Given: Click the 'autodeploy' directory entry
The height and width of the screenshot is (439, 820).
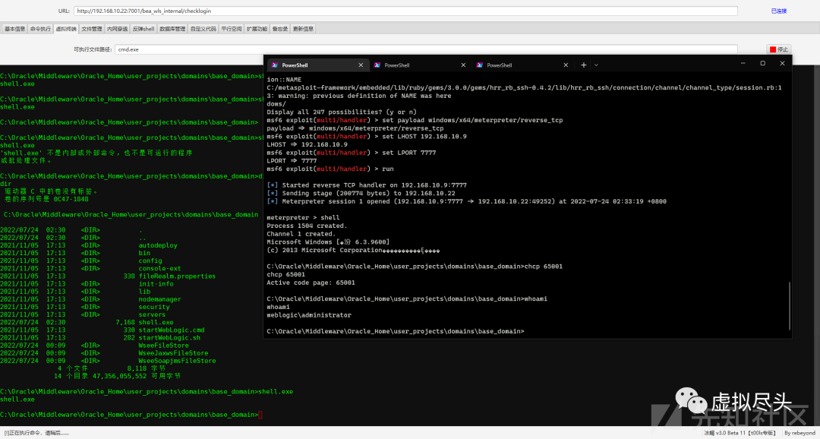Looking at the screenshot, I should pyautogui.click(x=158, y=245).
